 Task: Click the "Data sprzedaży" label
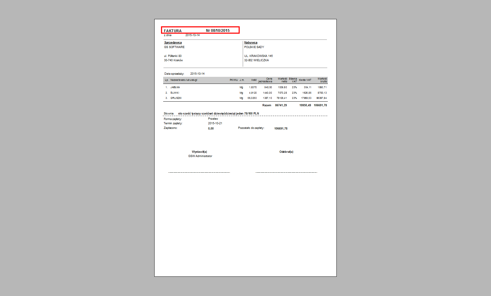point(174,74)
